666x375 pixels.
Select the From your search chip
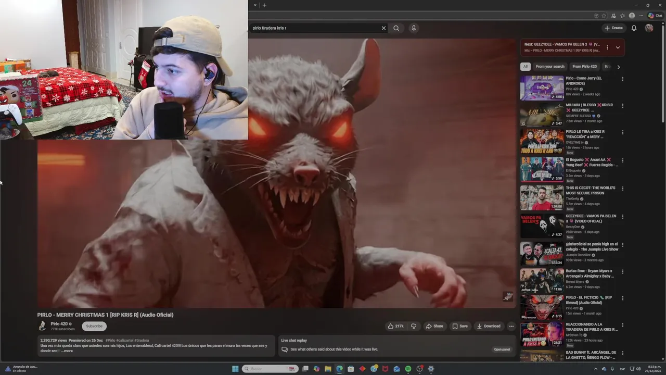click(550, 67)
